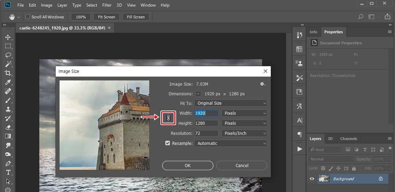Toggle constrain proportions chain link
The height and width of the screenshot is (192, 395).
(x=168, y=118)
